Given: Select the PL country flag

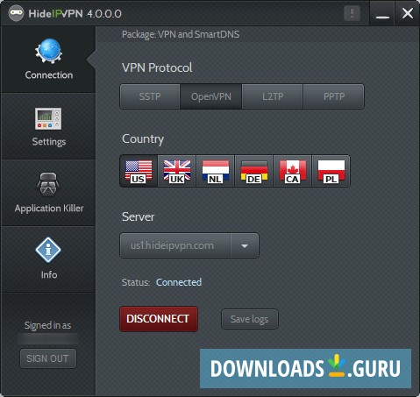Looking at the screenshot, I should click(331, 171).
